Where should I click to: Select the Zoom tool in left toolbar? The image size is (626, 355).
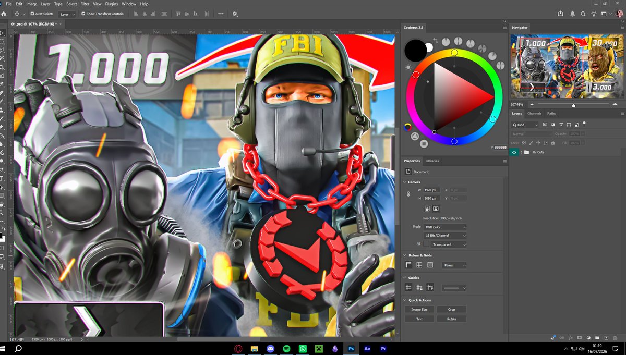[x=2, y=213]
